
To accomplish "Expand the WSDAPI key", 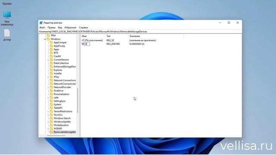I will point(48,129).
